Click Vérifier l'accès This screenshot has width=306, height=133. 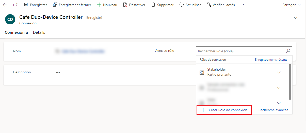coord(221,5)
